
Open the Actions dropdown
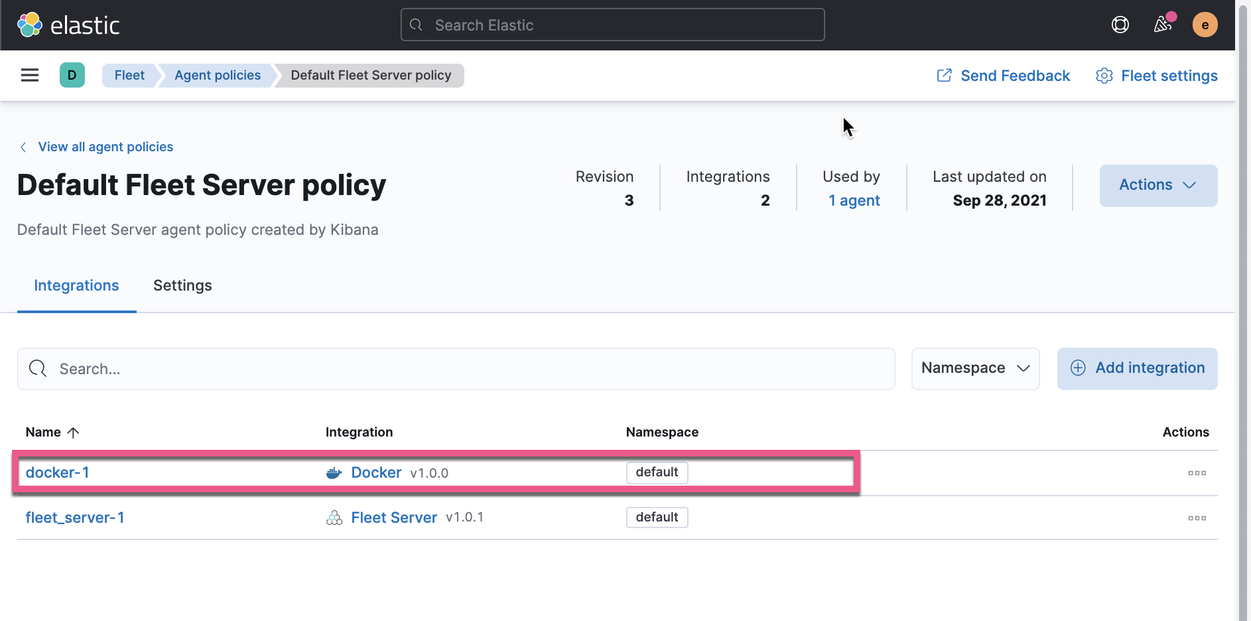pyautogui.click(x=1157, y=185)
